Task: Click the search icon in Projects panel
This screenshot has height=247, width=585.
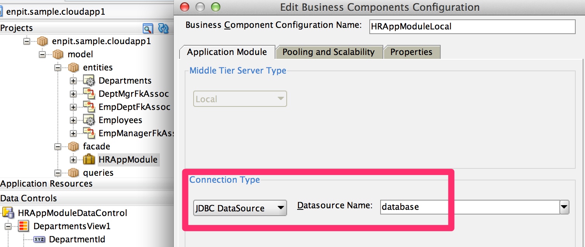Action: pyautogui.click(x=147, y=28)
